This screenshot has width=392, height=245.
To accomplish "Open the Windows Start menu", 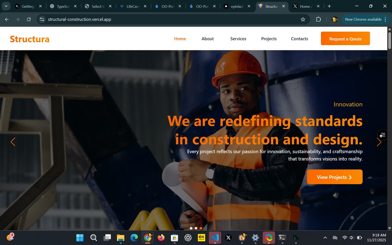I will coord(80,237).
